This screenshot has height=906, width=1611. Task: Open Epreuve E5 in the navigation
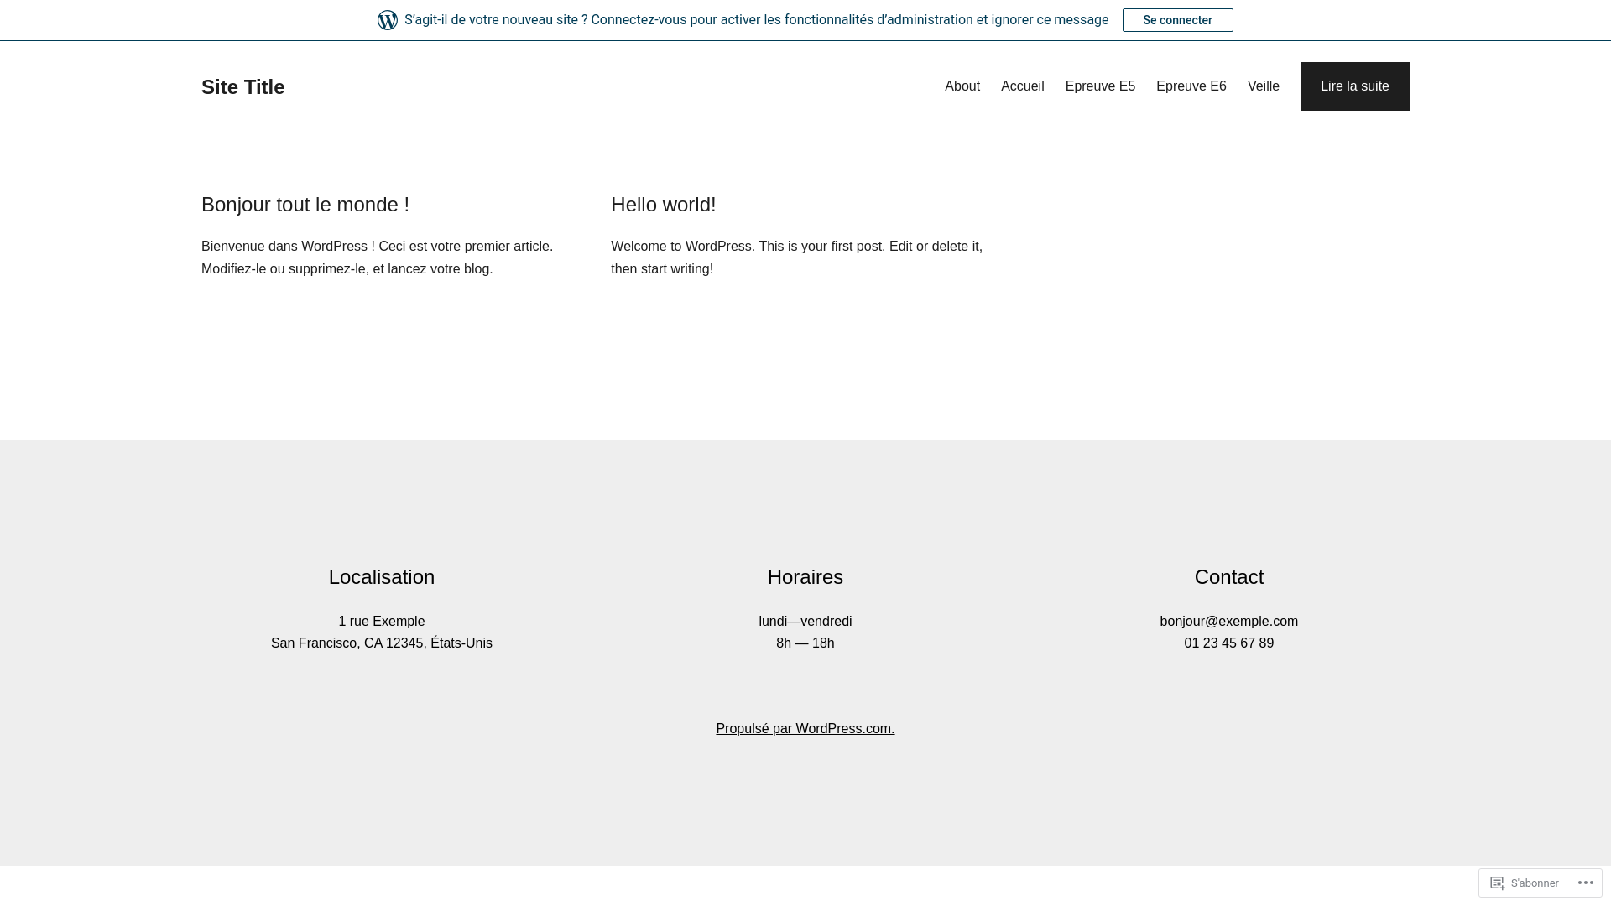pyautogui.click(x=1100, y=86)
